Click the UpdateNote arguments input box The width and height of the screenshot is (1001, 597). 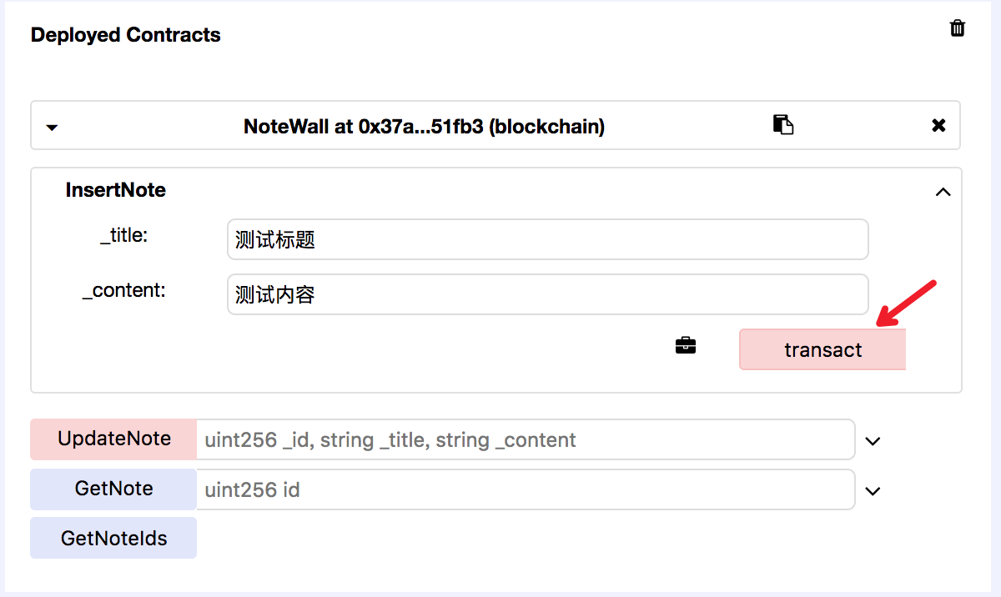[x=526, y=439]
